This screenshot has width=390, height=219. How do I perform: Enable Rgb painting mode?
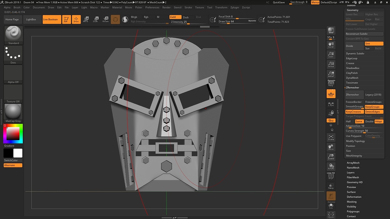coord(146,17)
